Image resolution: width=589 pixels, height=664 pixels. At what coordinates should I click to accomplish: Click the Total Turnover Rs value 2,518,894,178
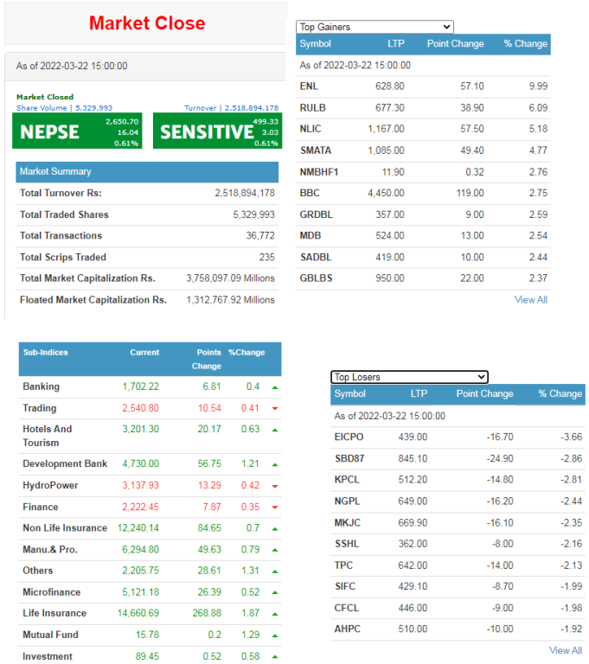tap(245, 193)
